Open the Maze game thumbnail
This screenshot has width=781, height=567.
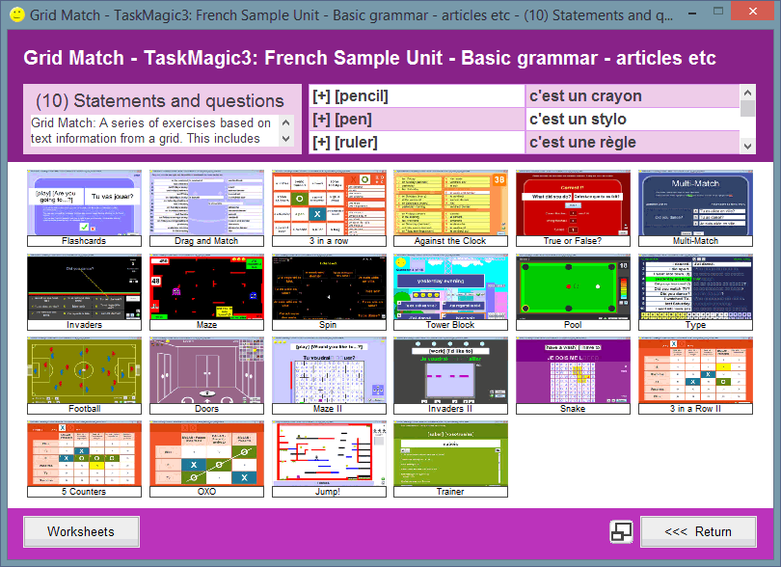point(206,292)
